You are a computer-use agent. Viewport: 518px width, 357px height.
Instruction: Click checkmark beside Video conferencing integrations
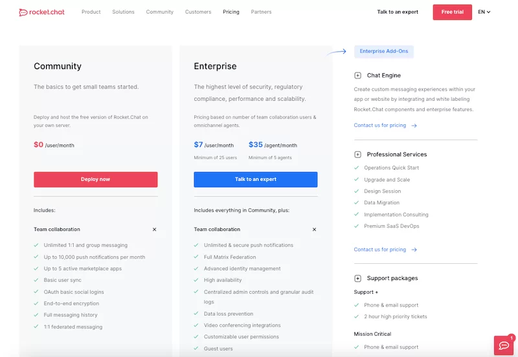pyautogui.click(x=196, y=325)
